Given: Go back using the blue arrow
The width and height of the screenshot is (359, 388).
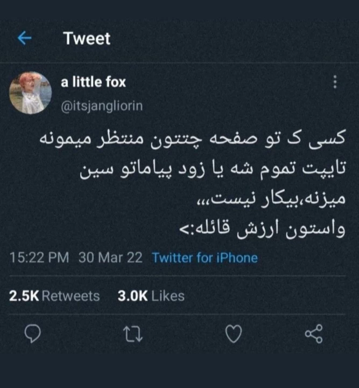Looking at the screenshot, I should (x=24, y=38).
